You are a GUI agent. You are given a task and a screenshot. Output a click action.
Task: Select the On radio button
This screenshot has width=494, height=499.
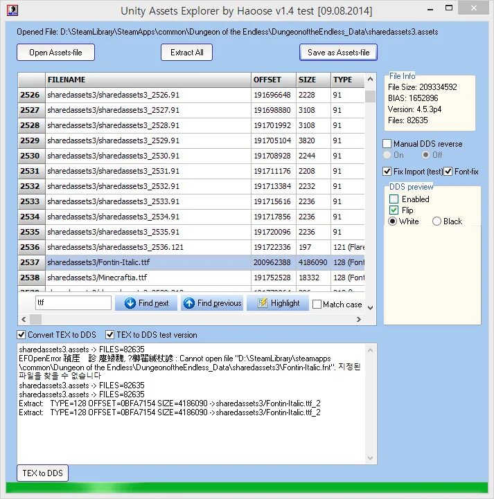(387, 155)
